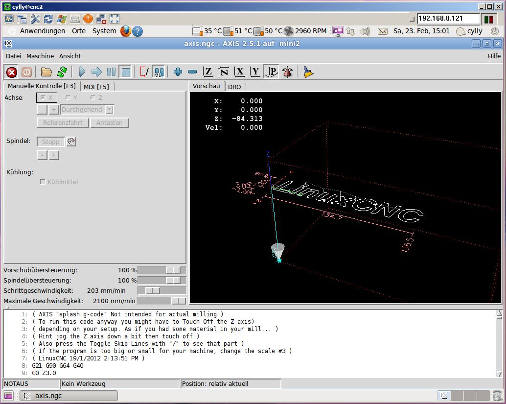Increase spindle speed plus button
The width and height of the screenshot is (506, 404).
coord(54,155)
